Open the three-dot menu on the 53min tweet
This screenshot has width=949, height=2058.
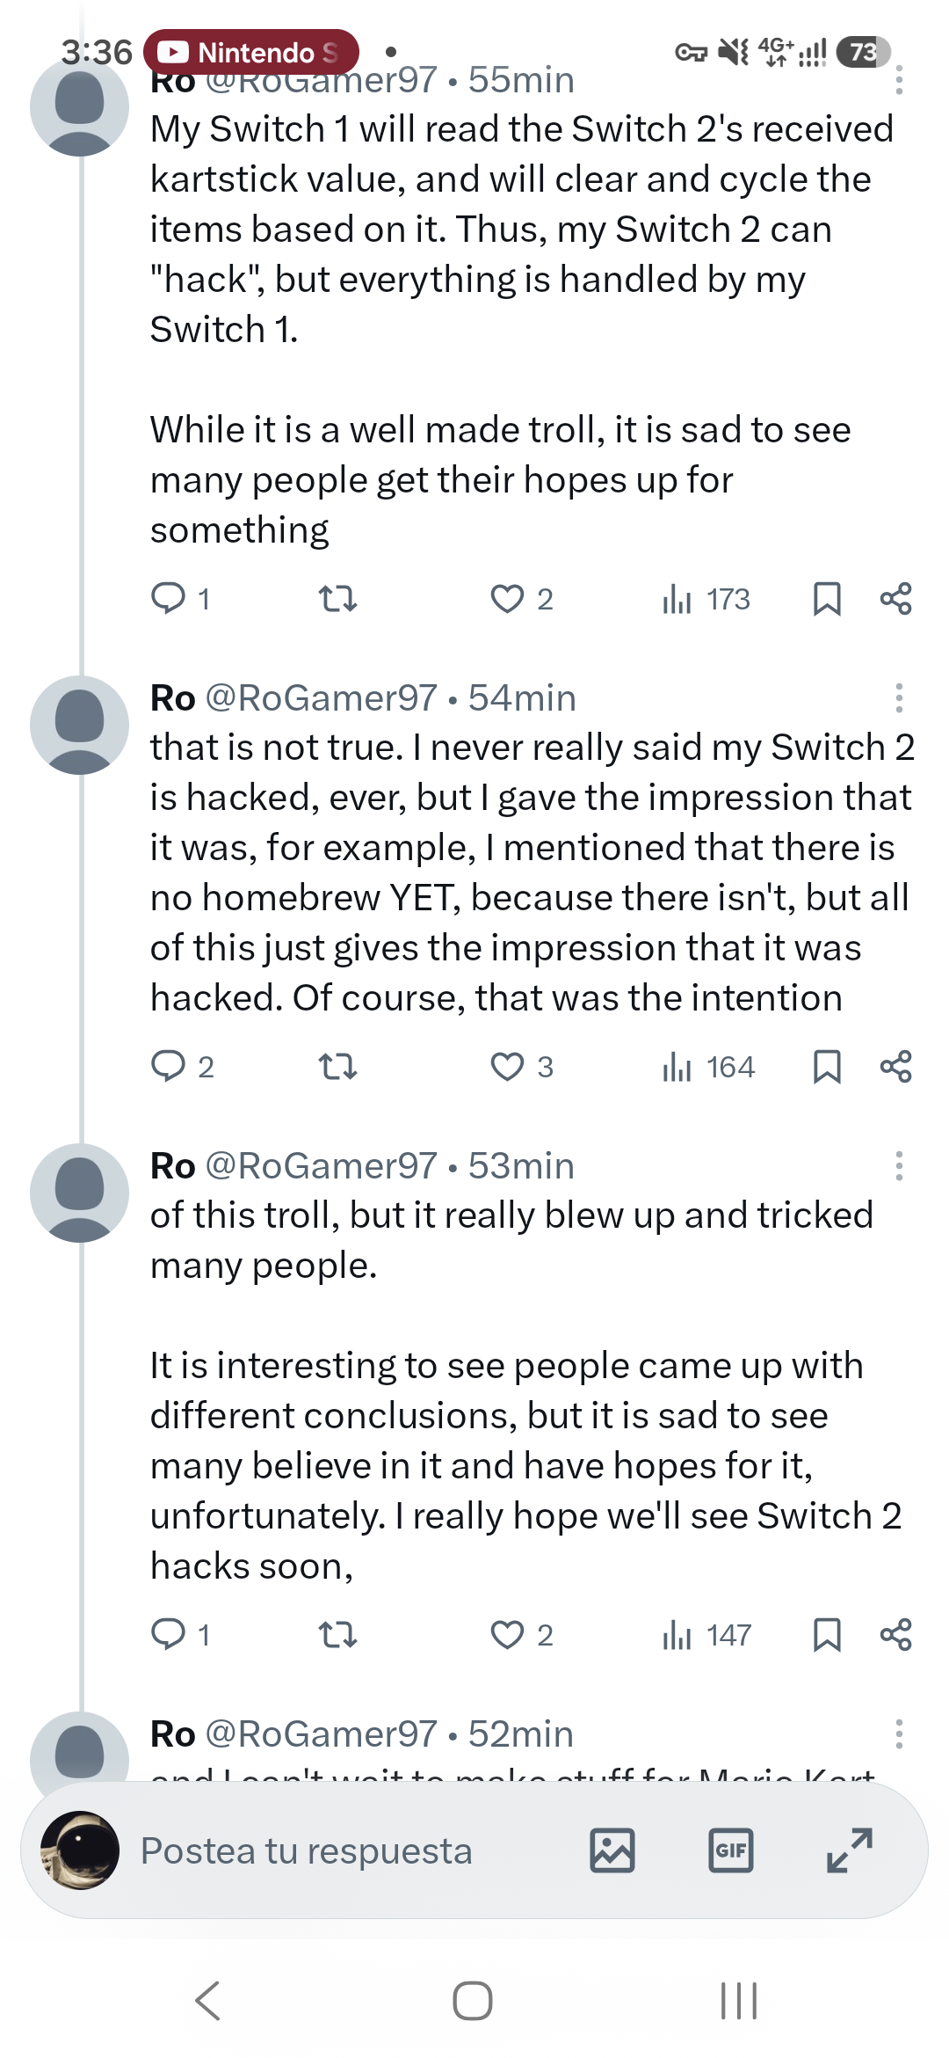[x=899, y=1166]
